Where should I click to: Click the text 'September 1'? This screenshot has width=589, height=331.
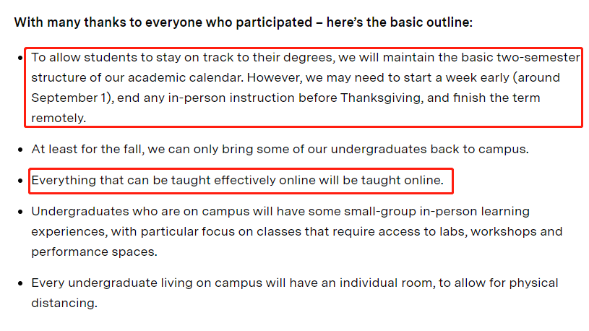coord(69,98)
